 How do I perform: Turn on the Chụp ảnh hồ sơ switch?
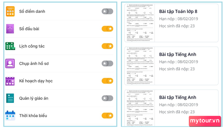[107, 63]
